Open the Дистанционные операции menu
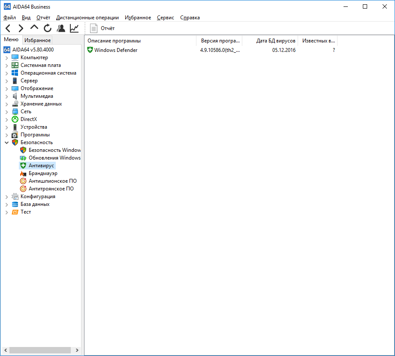Viewport: 395px width, 356px height. (87, 18)
